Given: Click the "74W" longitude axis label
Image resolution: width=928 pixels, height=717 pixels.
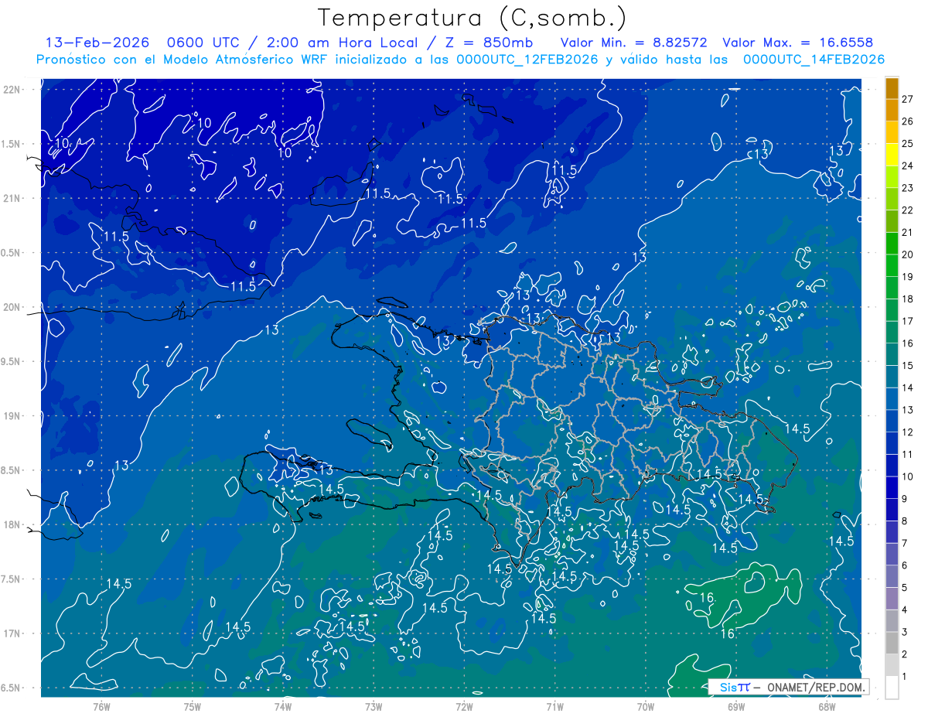Looking at the screenshot, I should tap(283, 707).
